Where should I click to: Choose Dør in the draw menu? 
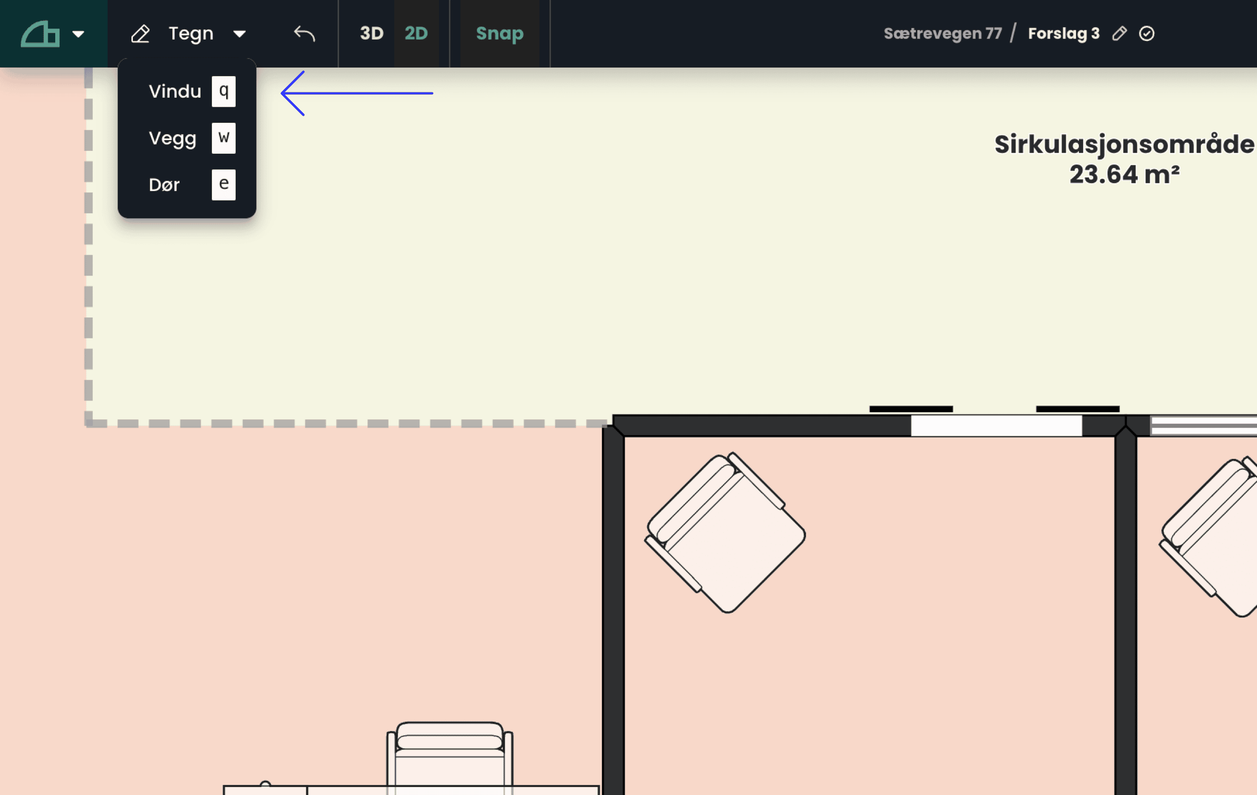[164, 185]
